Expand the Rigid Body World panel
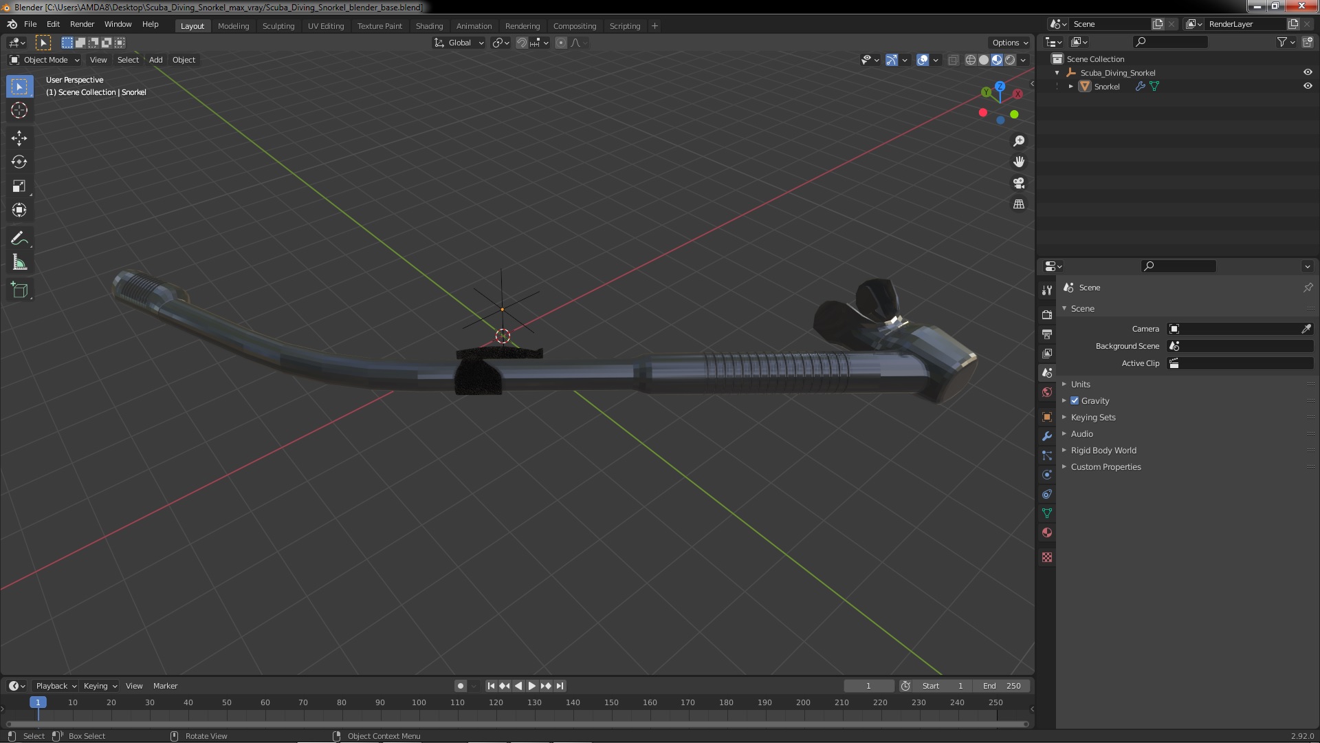The height and width of the screenshot is (743, 1320). tap(1103, 450)
